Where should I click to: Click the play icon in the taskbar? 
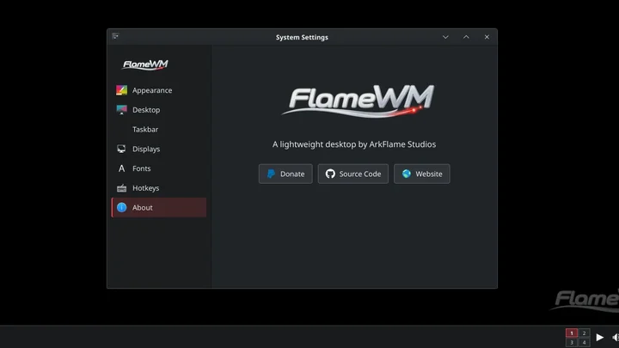[x=600, y=338]
